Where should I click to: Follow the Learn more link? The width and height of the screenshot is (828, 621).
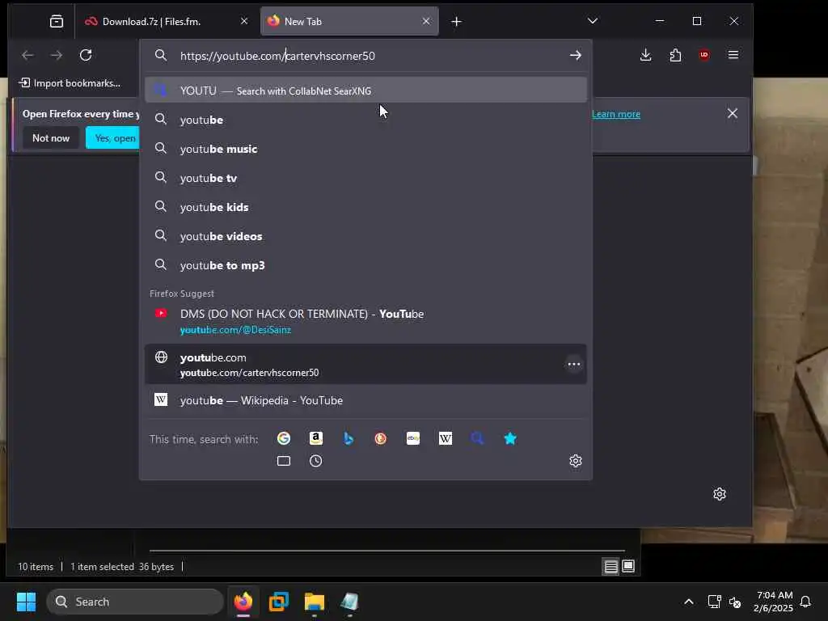[615, 114]
